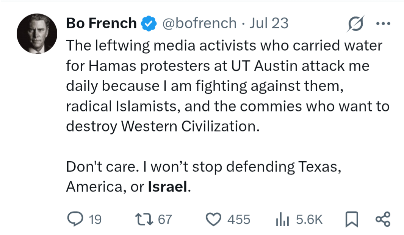
Task: Open tweet via the 'leftwing media activists' paragraph
Action: pyautogui.click(x=228, y=86)
